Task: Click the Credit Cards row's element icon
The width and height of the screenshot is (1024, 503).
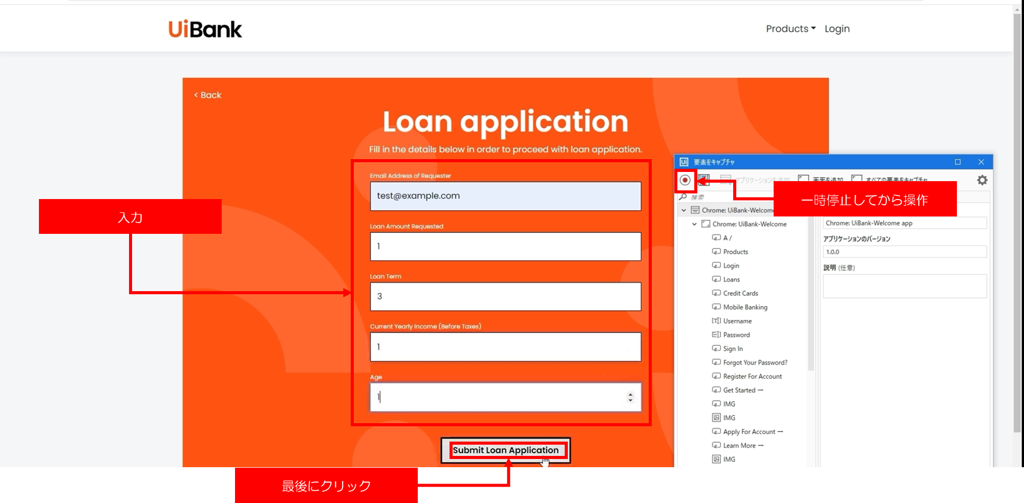Action: [716, 293]
